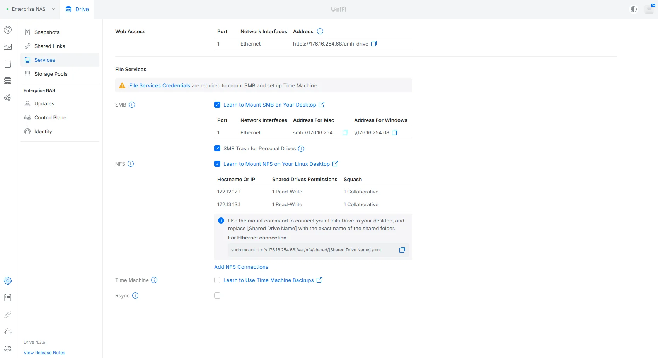The height and width of the screenshot is (358, 658).
Task: Open Learn to Use Time Machine Backups
Action: point(273,280)
